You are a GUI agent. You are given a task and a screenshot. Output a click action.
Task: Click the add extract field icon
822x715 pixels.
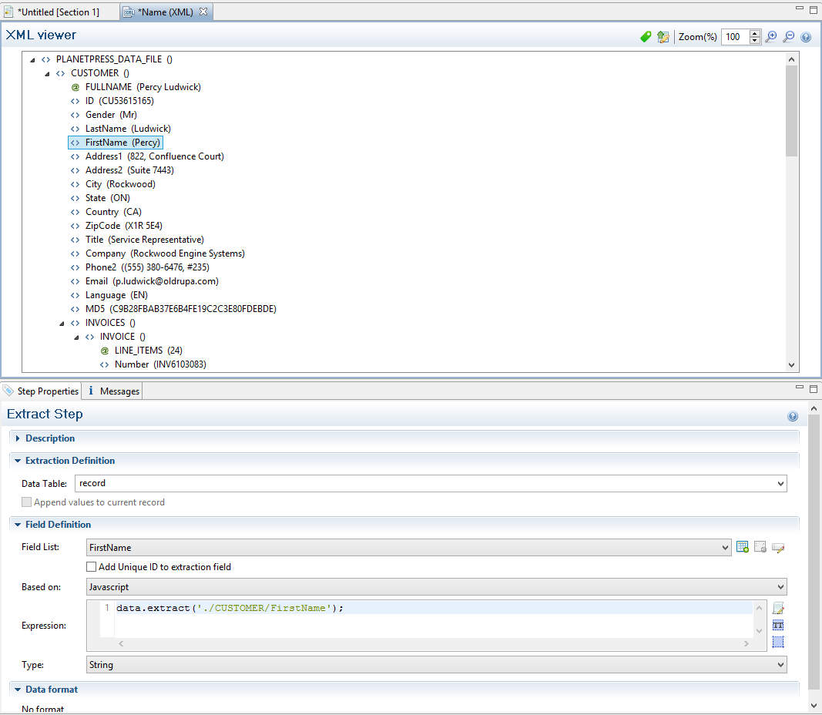(x=743, y=547)
